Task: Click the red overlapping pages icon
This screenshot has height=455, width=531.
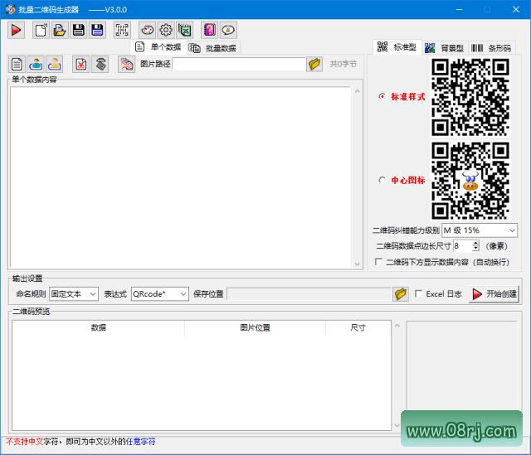Action: tap(126, 64)
